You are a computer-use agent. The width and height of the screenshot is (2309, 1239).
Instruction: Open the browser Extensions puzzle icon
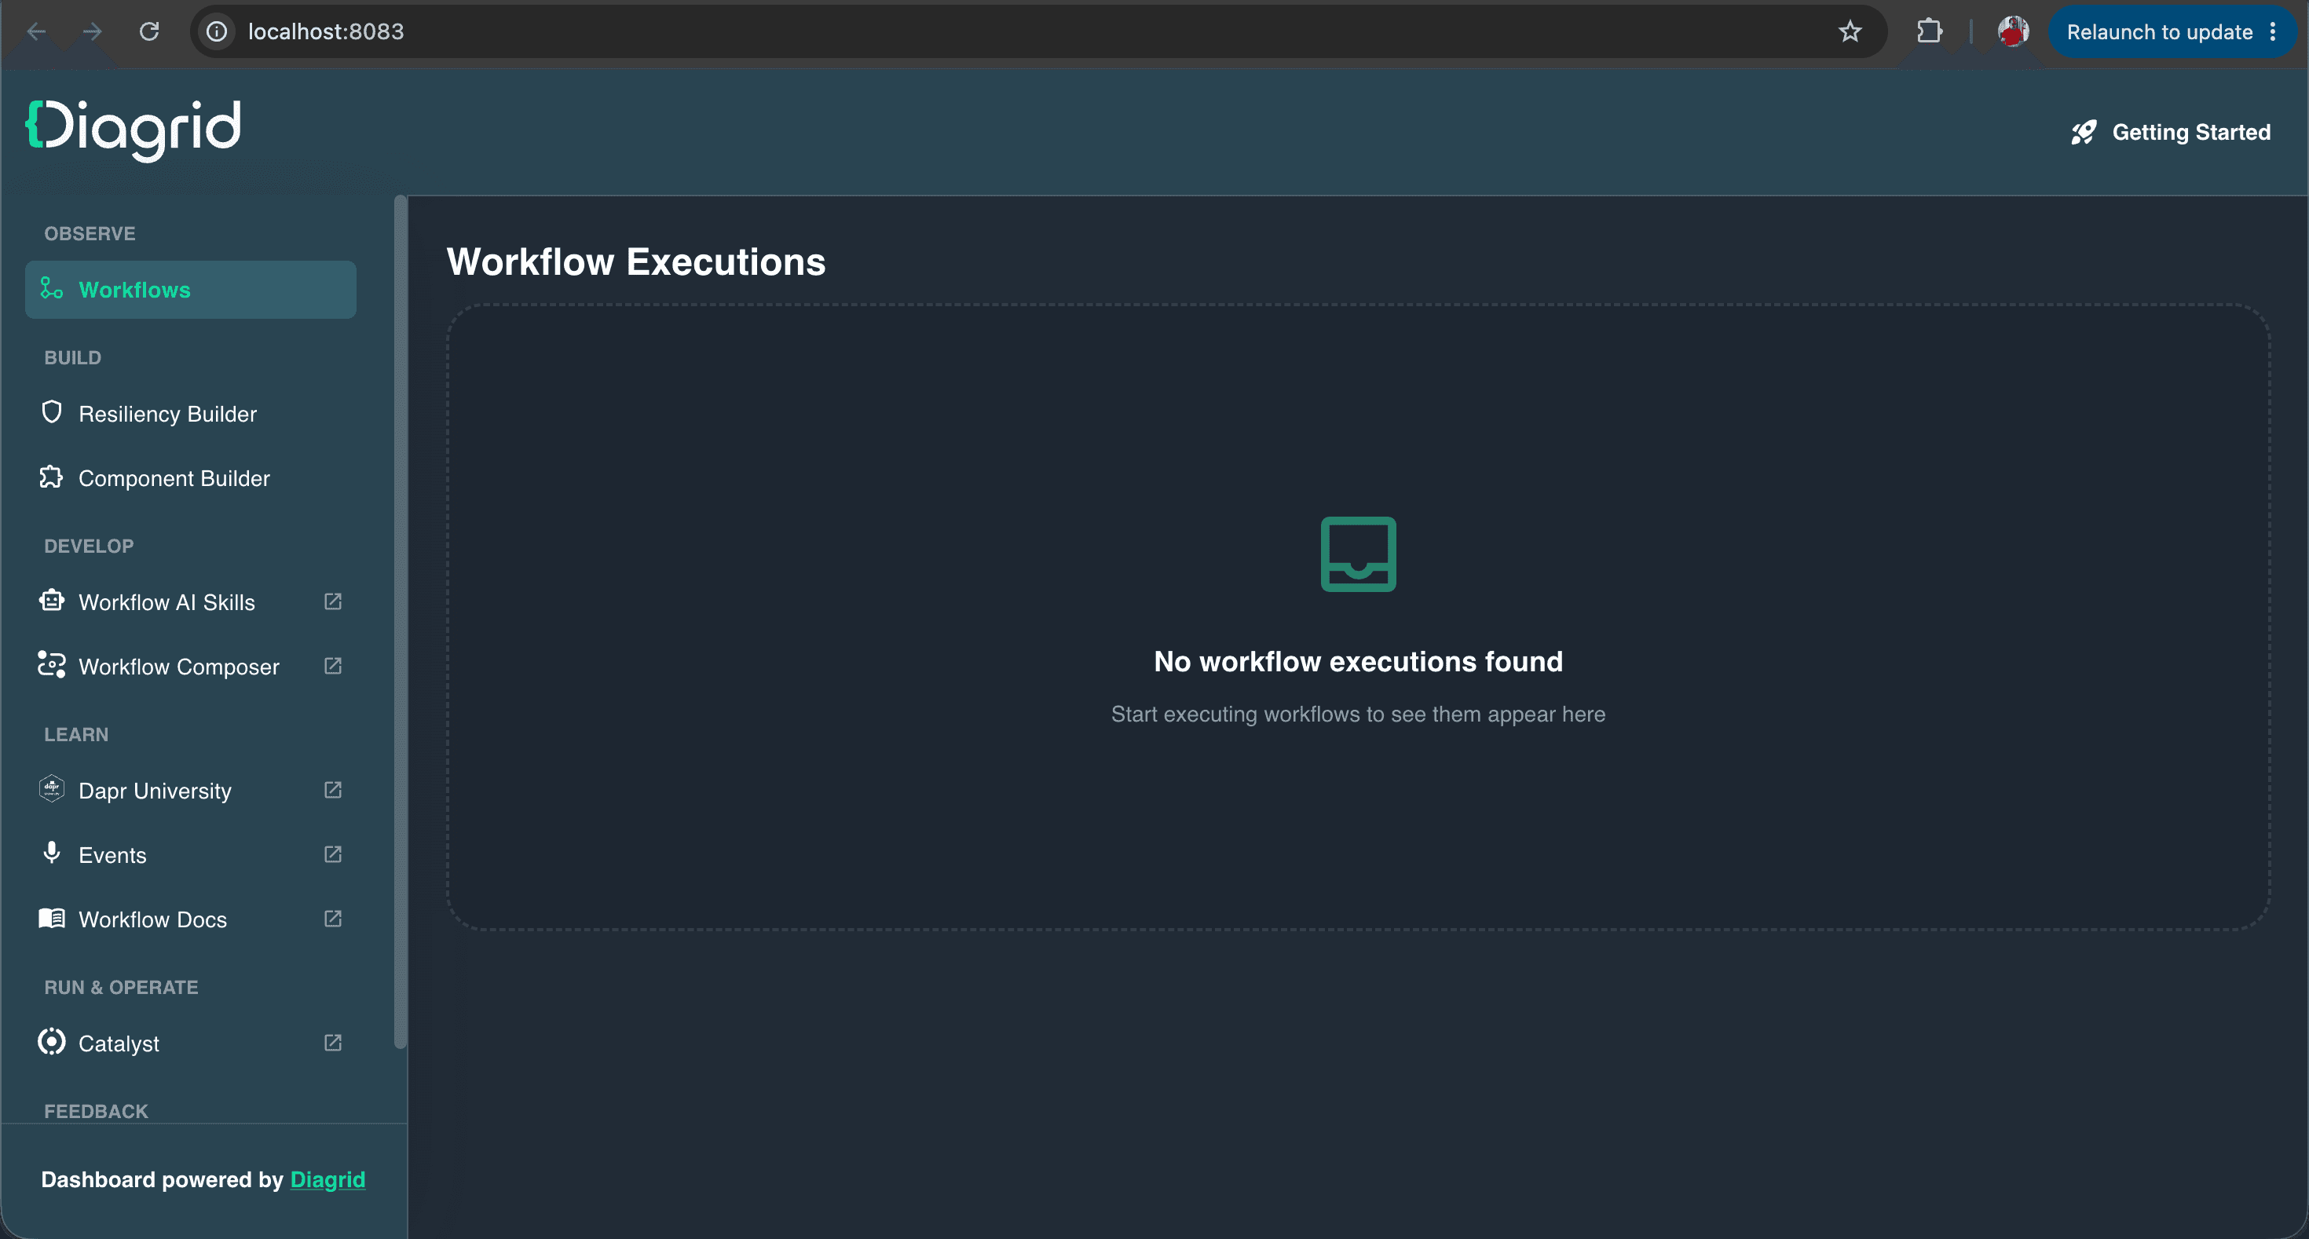click(1930, 32)
